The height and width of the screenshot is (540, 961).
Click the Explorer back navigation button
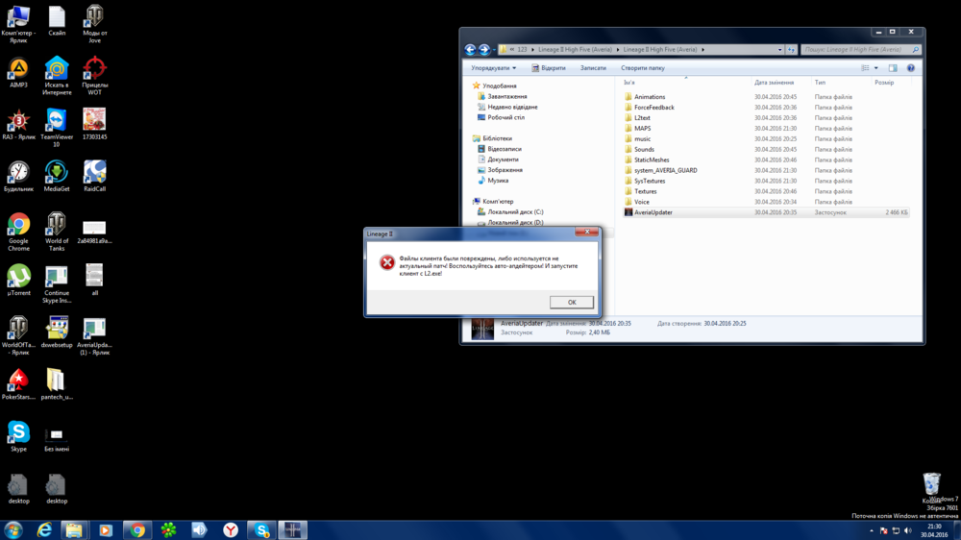(470, 49)
